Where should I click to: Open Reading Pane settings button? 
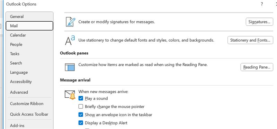pos(257,67)
